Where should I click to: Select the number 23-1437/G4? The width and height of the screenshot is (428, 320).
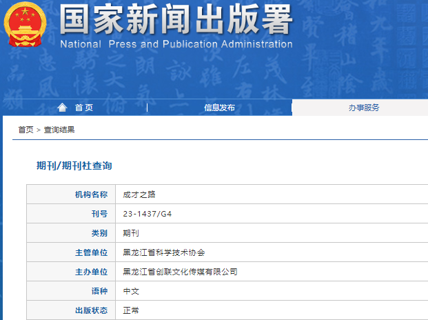147,214
